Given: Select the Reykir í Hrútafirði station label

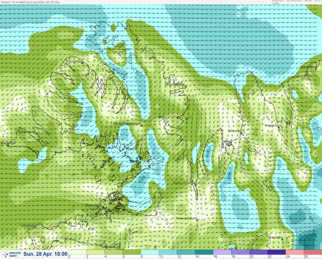Looking at the screenshot, I should click(x=185, y=183).
